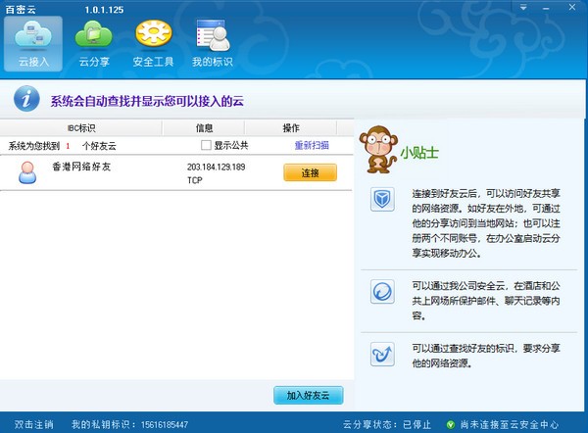Click private key ID 15616185447
Viewport: 588px width, 433px height.
pyautogui.click(x=165, y=425)
